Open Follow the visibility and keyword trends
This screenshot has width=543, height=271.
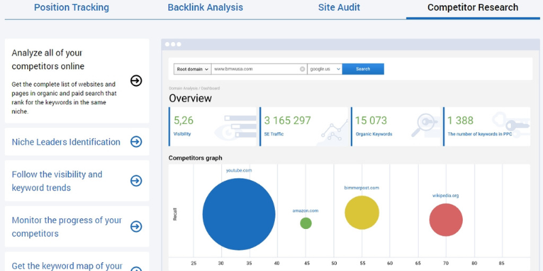click(57, 181)
